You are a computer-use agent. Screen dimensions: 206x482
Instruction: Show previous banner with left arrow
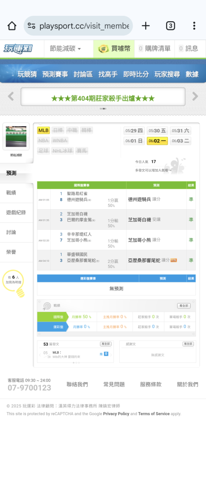[11, 96]
